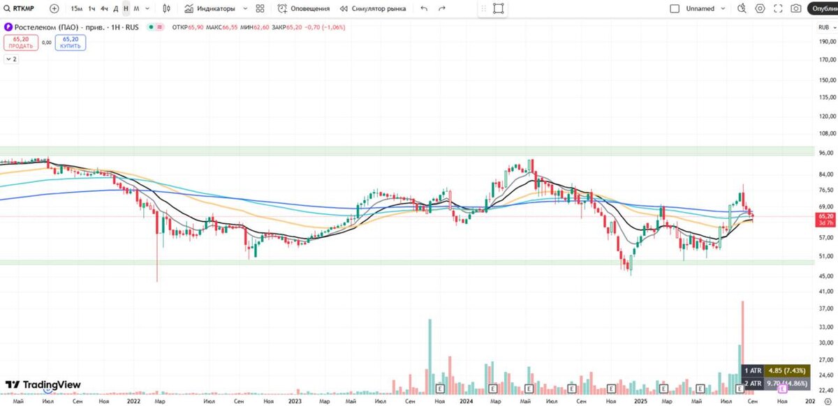Viewport: 838px width, 406px height.
Task: Select the М monthly timeframe
Action: [x=136, y=8]
